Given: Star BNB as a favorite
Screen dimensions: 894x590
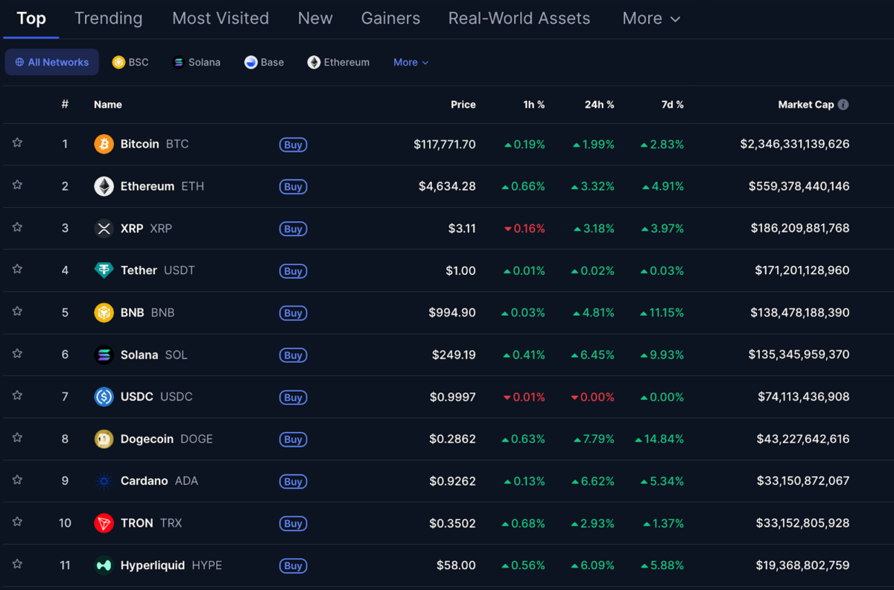Looking at the screenshot, I should pos(17,311).
